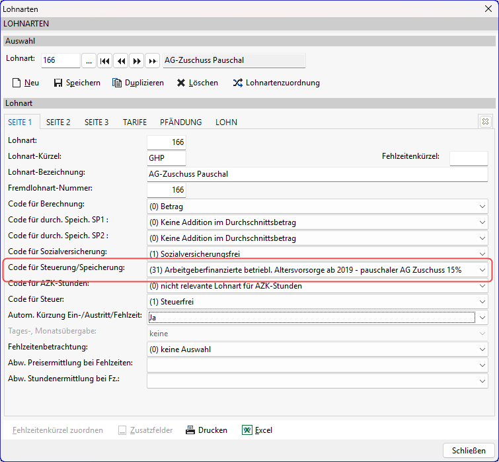
Task: Click the green icon right of tabs
Action: pyautogui.click(x=485, y=121)
